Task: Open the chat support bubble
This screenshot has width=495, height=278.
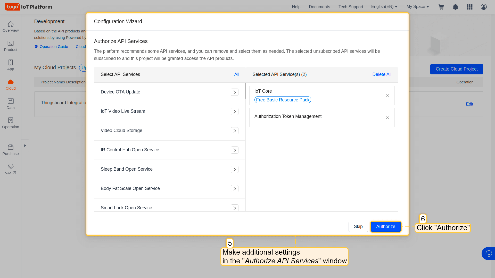Action: tap(488, 254)
